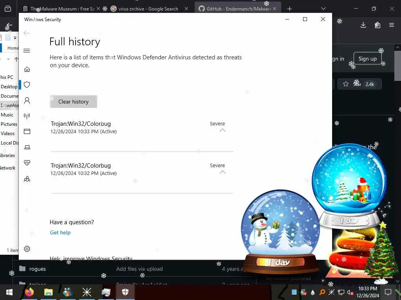
Task: Open the browser list all tabs dropdown
Action: [323, 9]
